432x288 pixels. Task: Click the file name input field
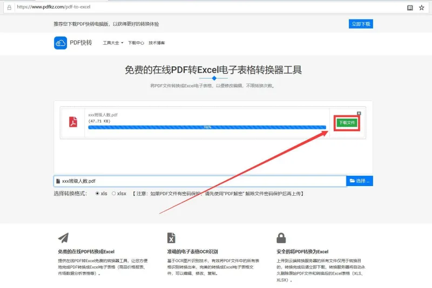click(200, 181)
